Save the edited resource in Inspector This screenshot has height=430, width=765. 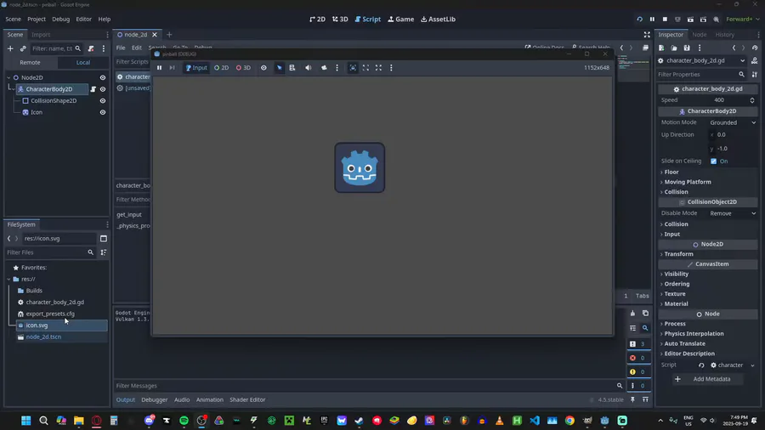pos(687,48)
